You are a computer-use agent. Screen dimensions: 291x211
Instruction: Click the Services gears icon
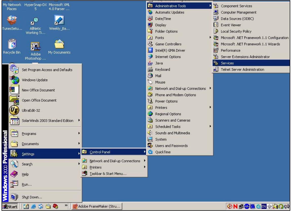(x=216, y=63)
